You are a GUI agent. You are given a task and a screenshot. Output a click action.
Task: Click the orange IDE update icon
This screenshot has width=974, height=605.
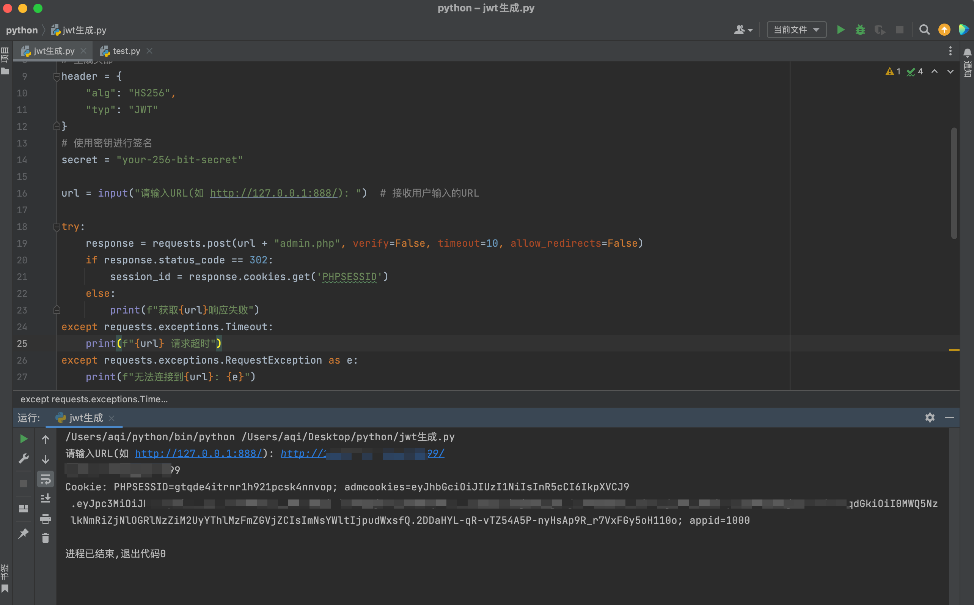(x=944, y=30)
